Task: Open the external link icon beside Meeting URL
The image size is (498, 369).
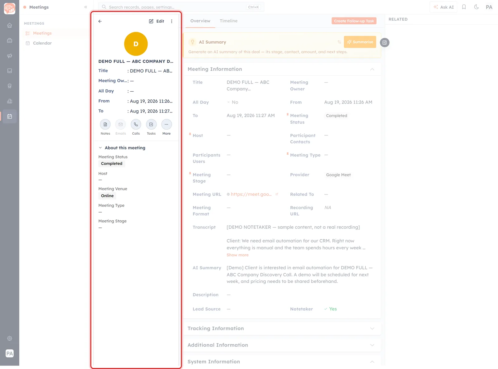Action: [277, 194]
